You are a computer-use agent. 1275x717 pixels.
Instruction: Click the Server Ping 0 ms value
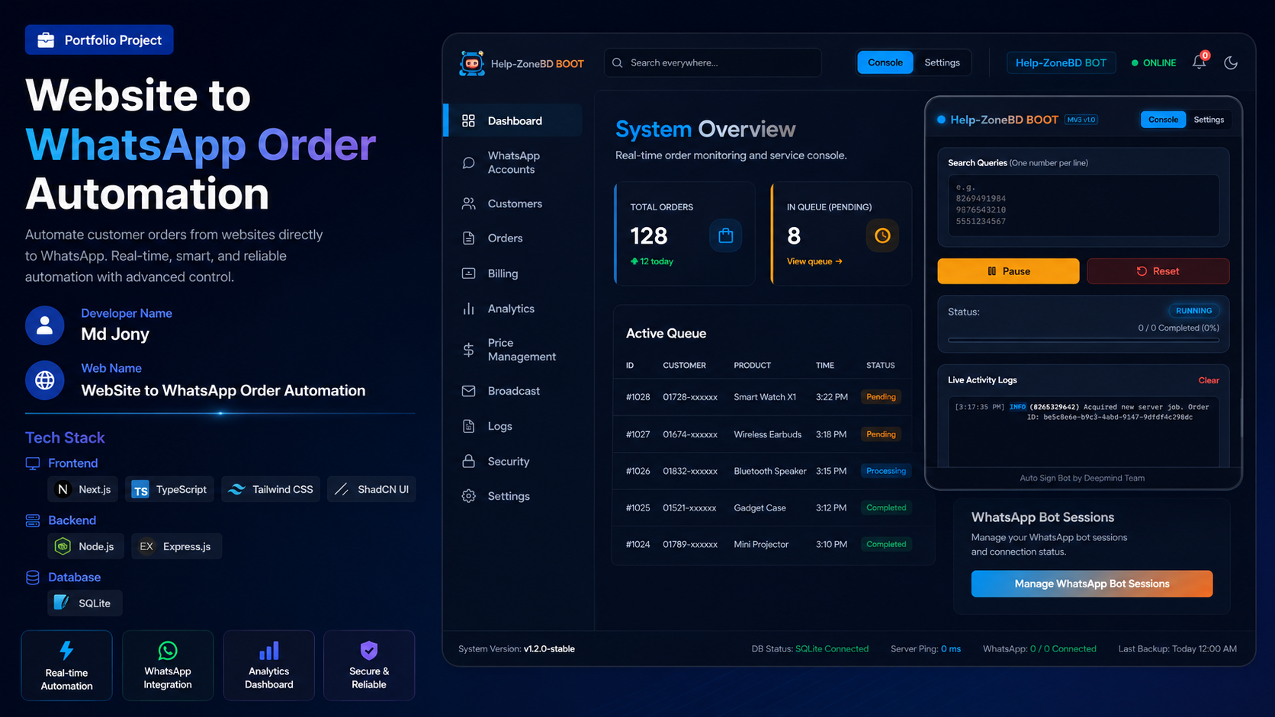[x=951, y=649]
